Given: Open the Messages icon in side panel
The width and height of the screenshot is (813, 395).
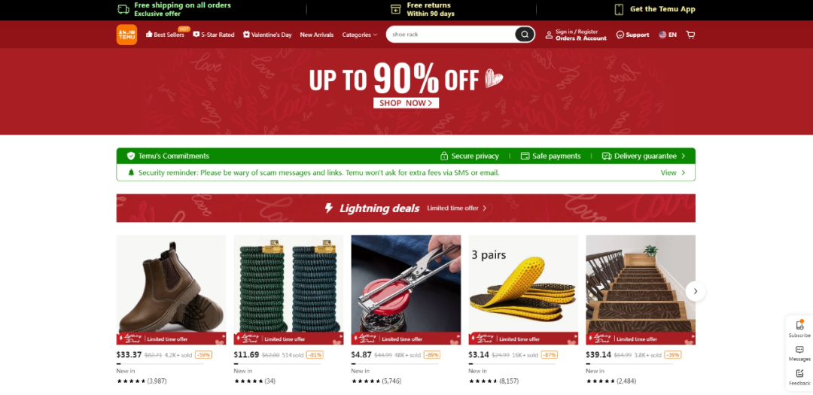Looking at the screenshot, I should (x=799, y=350).
